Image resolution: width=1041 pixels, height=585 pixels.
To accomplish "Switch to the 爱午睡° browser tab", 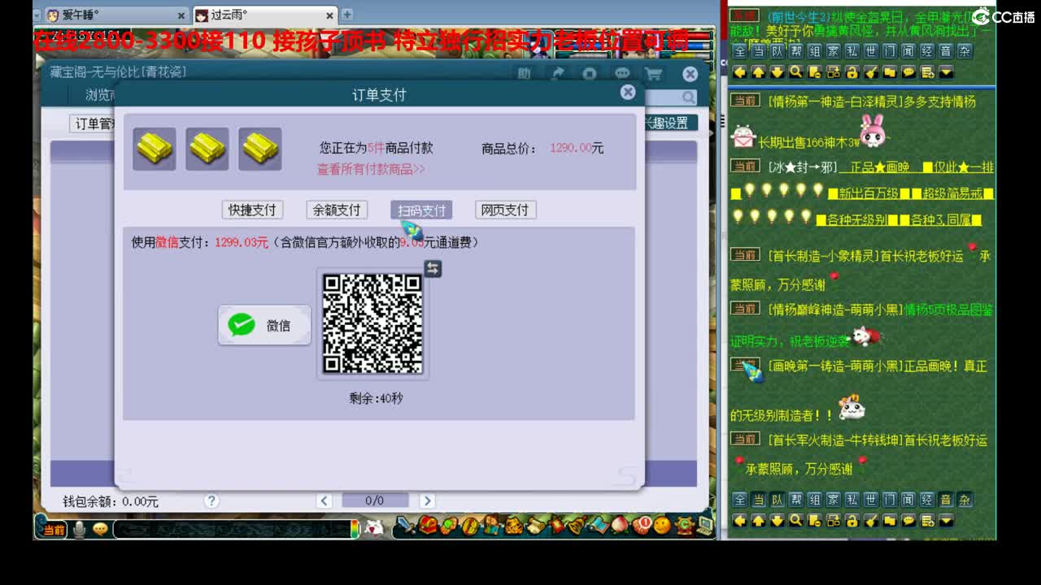I will coord(116,15).
